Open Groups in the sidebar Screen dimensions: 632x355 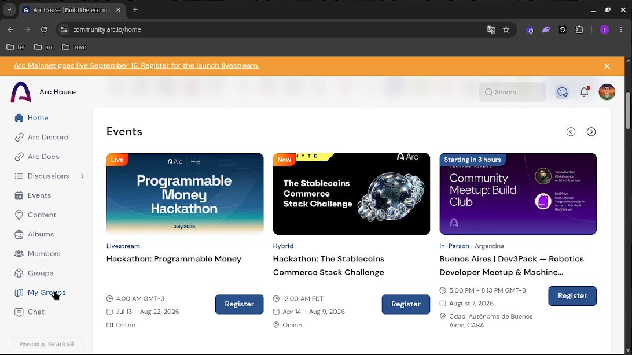34,273
